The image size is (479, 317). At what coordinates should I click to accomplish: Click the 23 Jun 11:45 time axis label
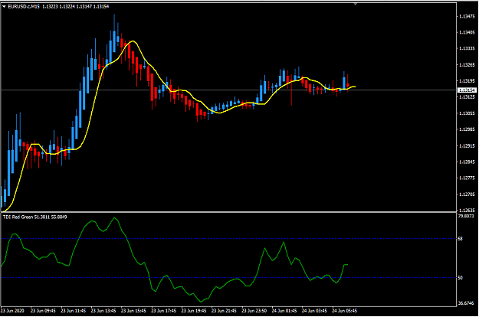click(74, 311)
